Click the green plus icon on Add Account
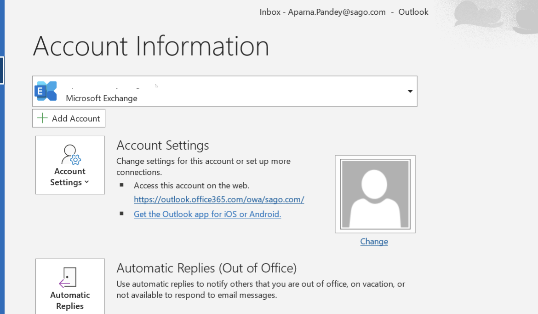This screenshot has width=538, height=314. click(x=42, y=118)
